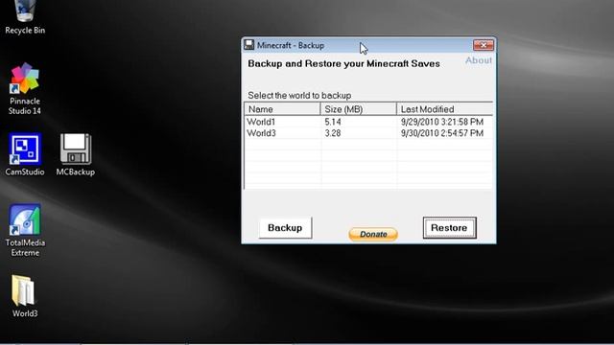Click the Restore button
This screenshot has height=345, width=614.
[450, 228]
